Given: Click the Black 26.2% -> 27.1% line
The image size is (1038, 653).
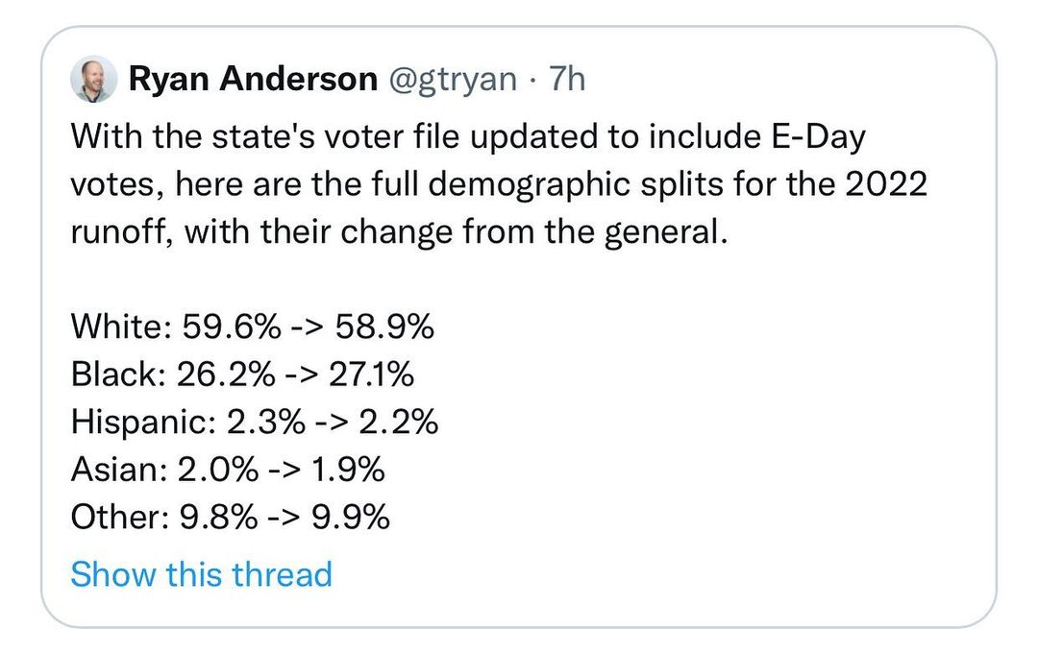Looking at the screenshot, I should 242,375.
